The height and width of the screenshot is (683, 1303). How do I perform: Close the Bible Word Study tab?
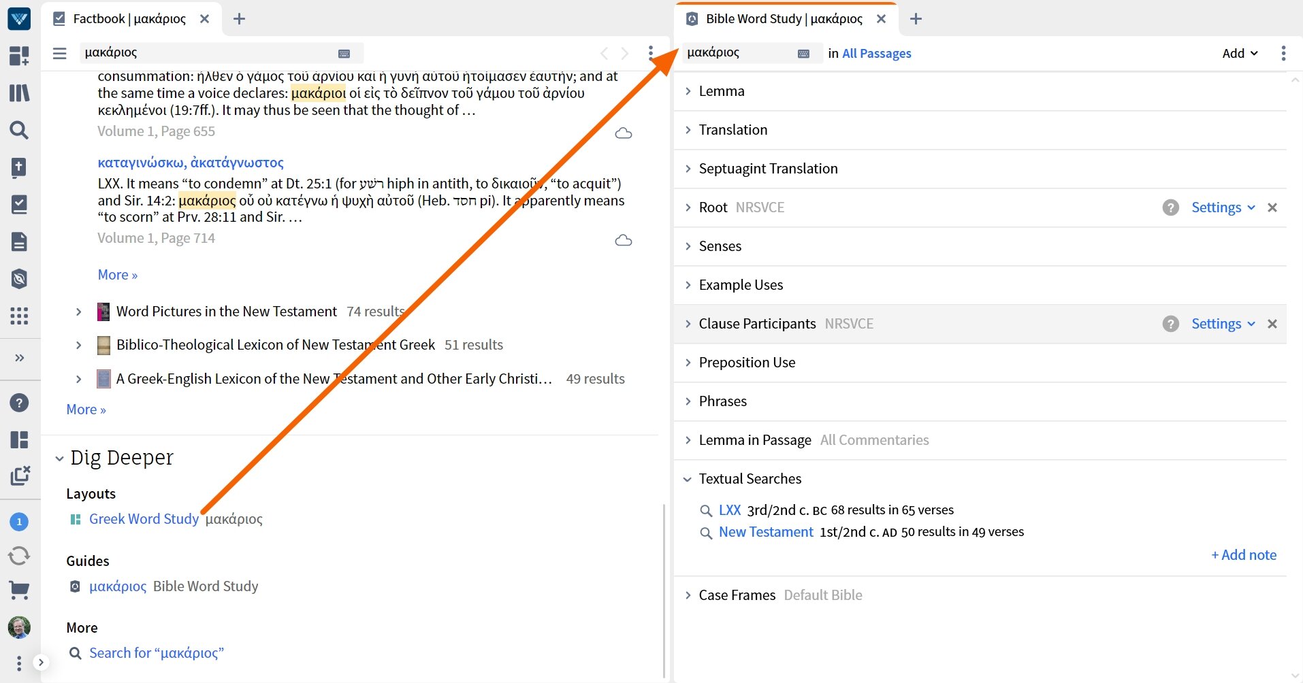click(x=881, y=19)
